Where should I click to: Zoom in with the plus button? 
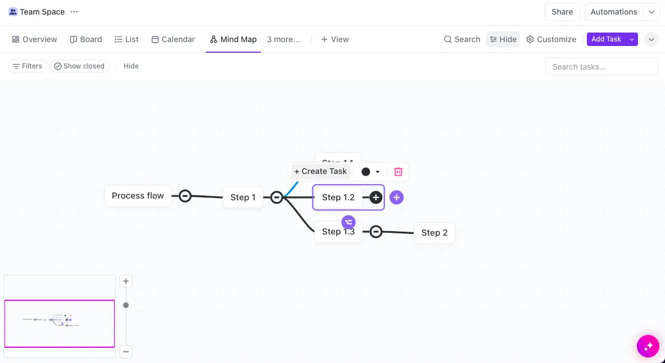(126, 281)
